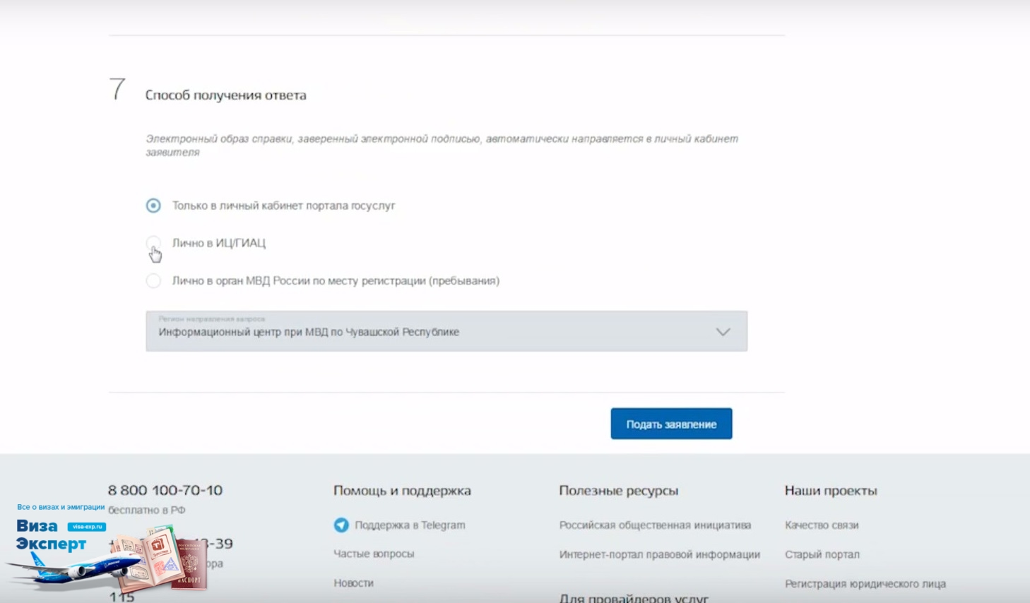Click the visa-exp.ru badge in watermark
Image resolution: width=1030 pixels, height=603 pixels.
coord(87,527)
